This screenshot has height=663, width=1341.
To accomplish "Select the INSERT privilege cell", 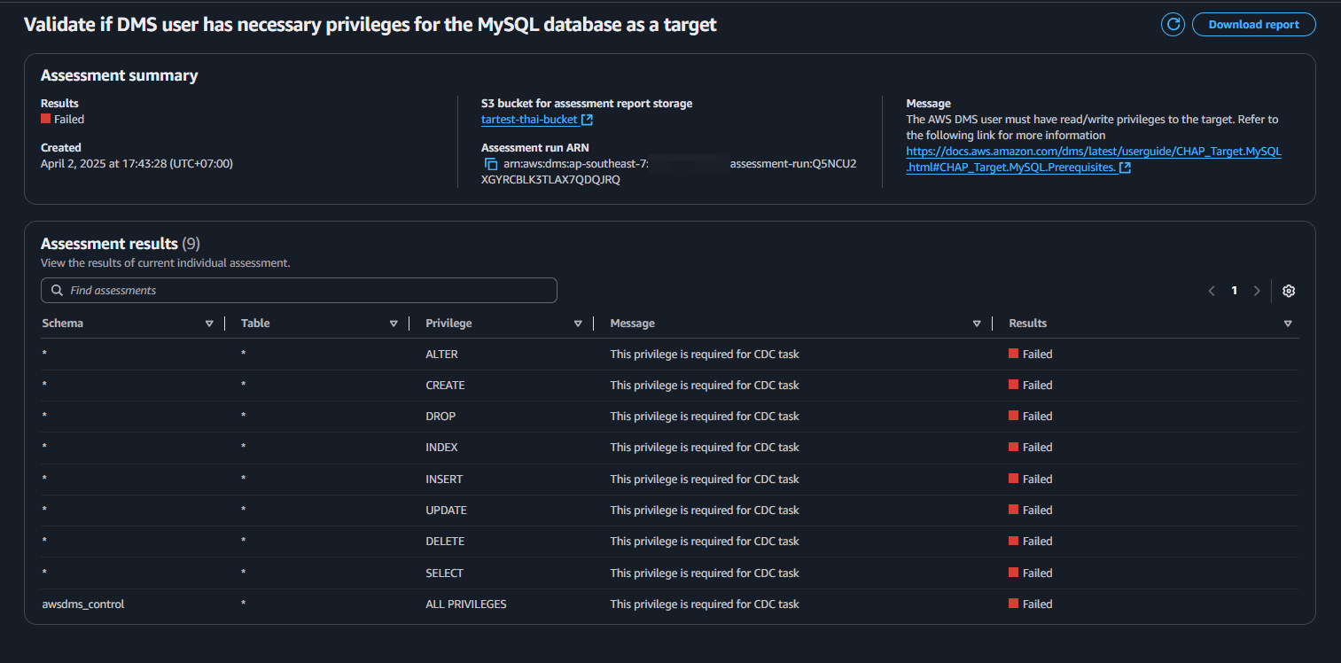I will click(x=444, y=480).
